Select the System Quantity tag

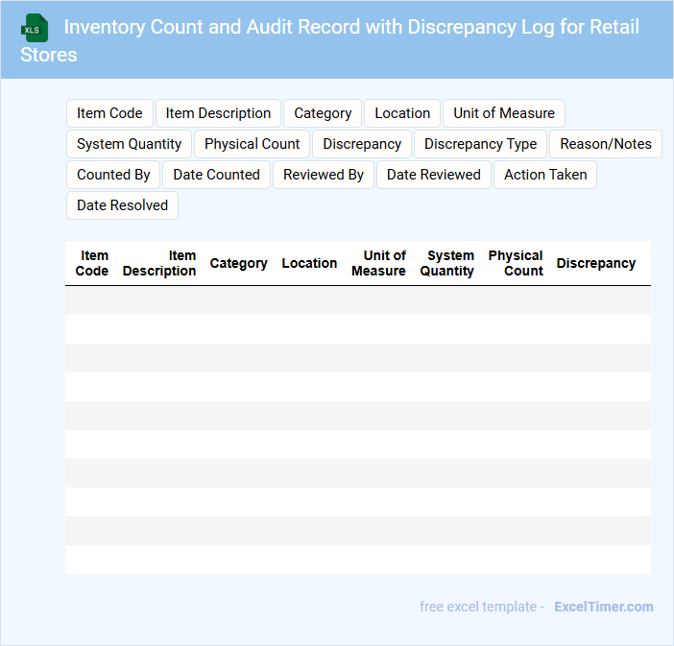[129, 144]
